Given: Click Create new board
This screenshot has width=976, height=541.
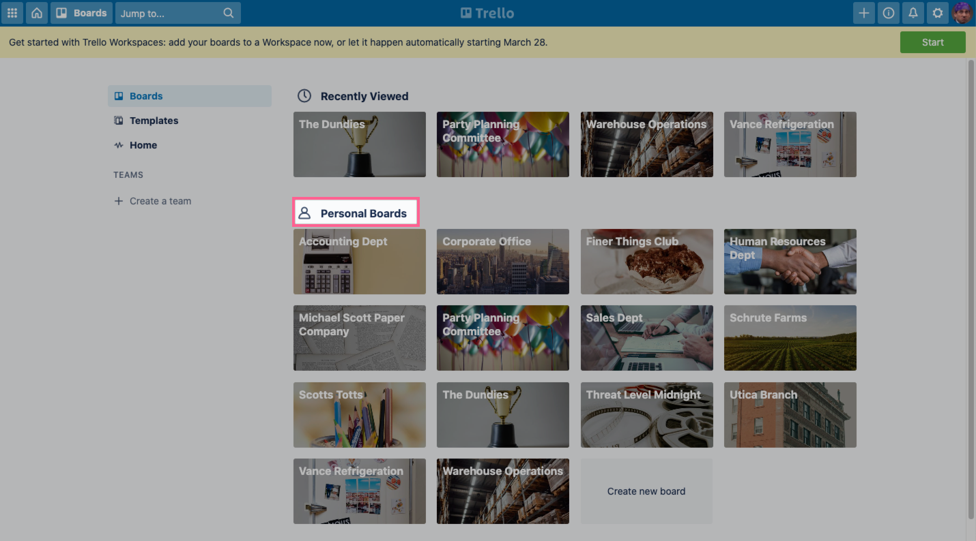Looking at the screenshot, I should coord(646,491).
